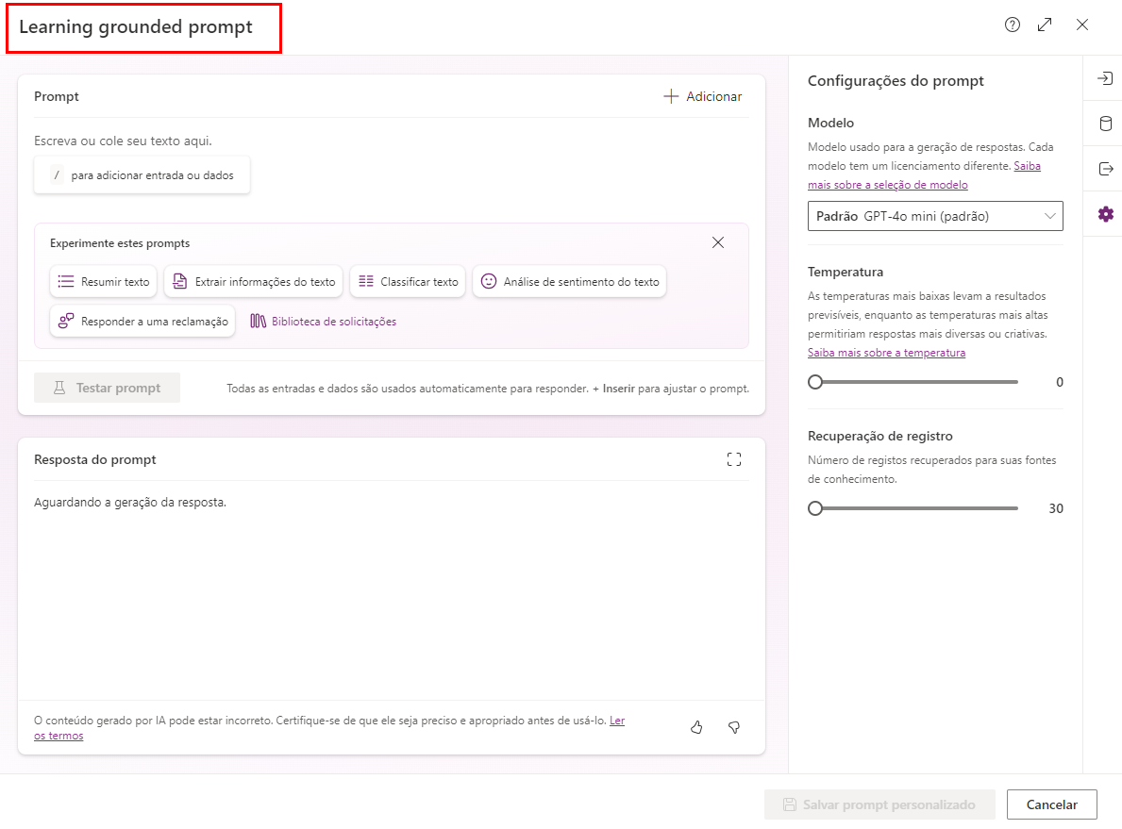Open the input panel icon in the right sidebar
The height and width of the screenshot is (829, 1122).
pyautogui.click(x=1106, y=78)
